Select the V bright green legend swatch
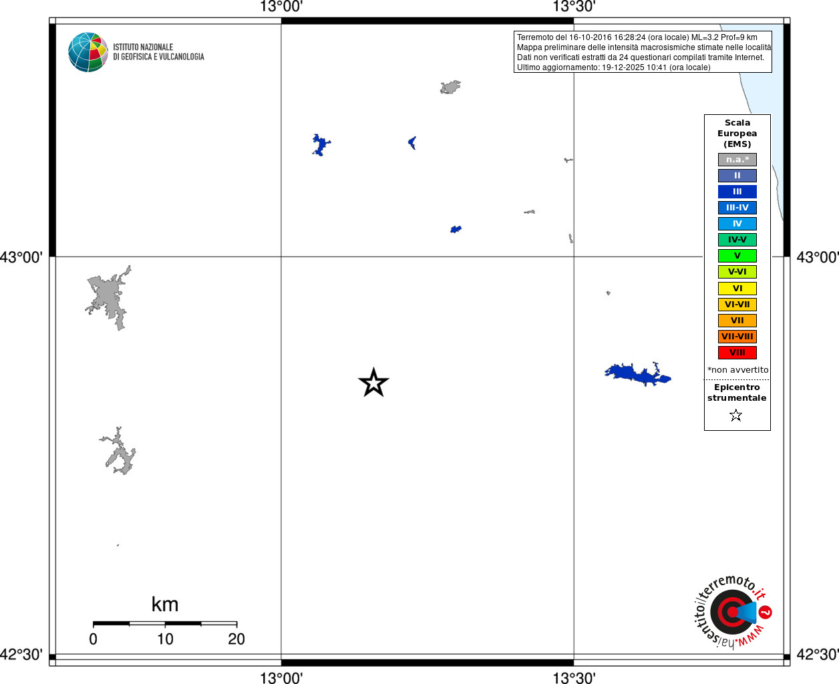839x684 pixels. pyautogui.click(x=737, y=256)
